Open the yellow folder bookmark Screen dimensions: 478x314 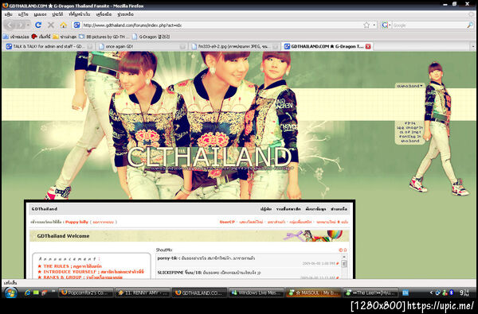[64, 37]
